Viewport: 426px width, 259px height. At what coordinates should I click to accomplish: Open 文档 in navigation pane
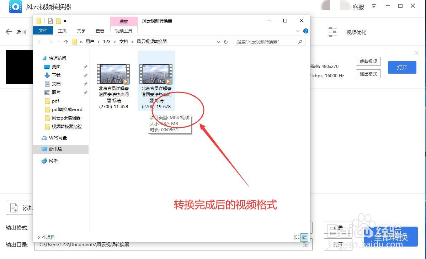click(x=56, y=84)
